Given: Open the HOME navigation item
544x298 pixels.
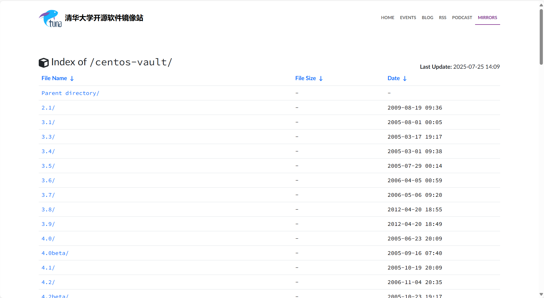Looking at the screenshot, I should [387, 18].
